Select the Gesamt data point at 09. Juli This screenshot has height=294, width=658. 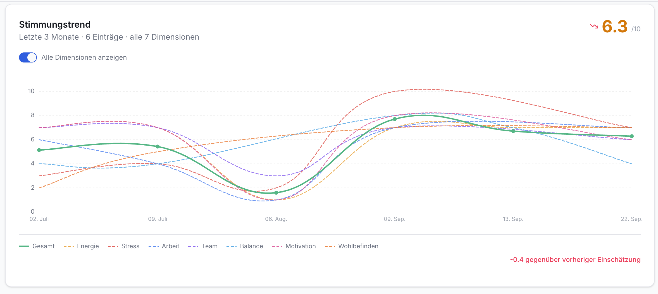tap(158, 147)
